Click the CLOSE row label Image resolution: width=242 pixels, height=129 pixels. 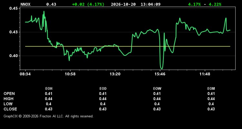(10, 109)
